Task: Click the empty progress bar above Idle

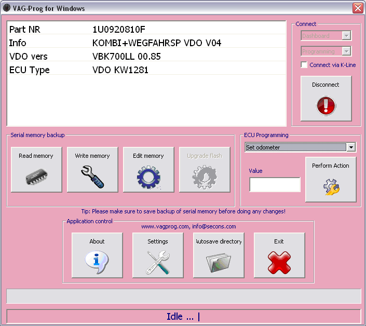Action: click(x=184, y=296)
